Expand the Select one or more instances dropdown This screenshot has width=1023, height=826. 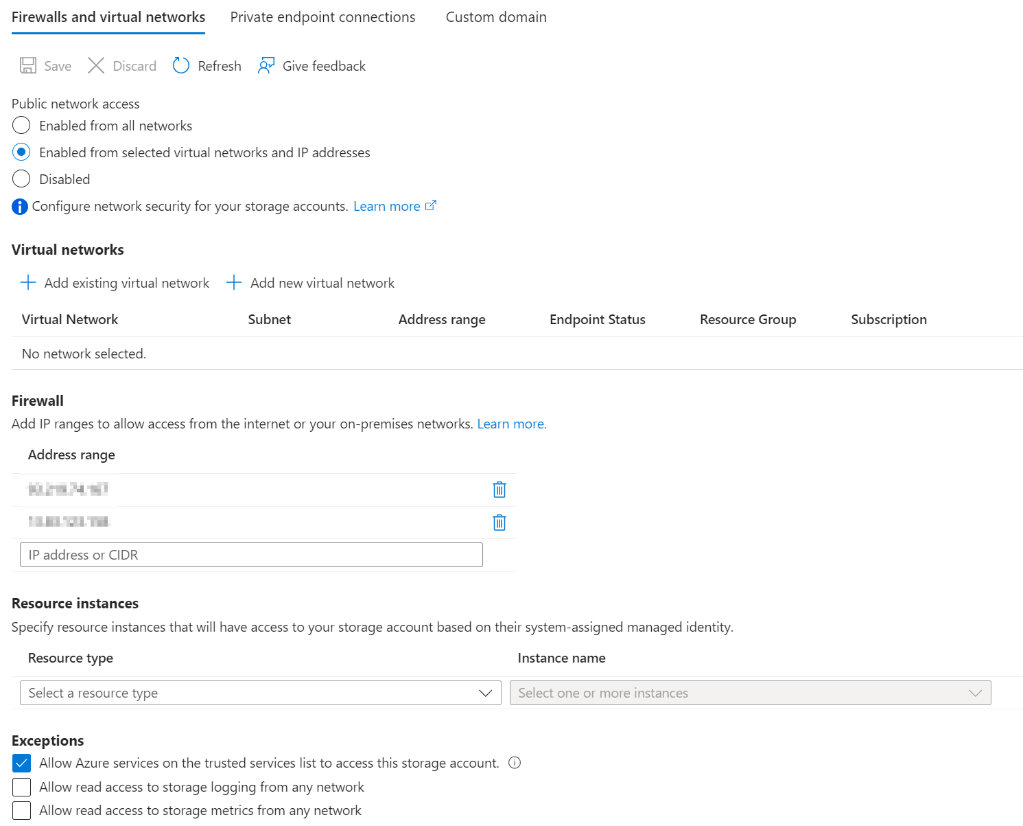(750, 693)
